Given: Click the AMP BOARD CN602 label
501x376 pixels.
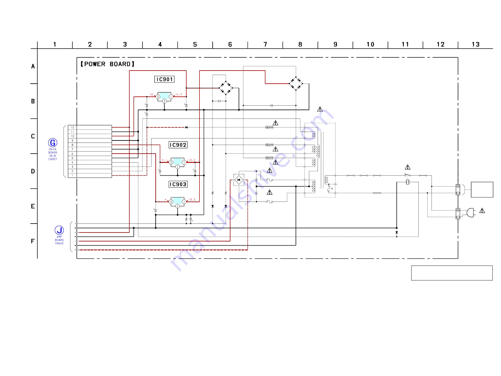Looking at the screenshot, I should (x=59, y=240).
